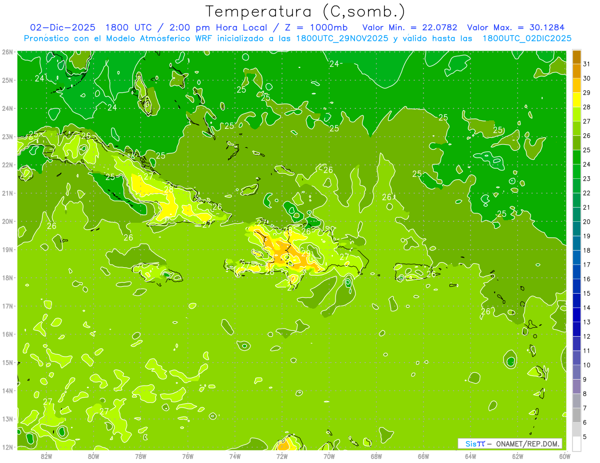Click the yellow swatch between 28 and 29
The image size is (600, 463).
pyautogui.click(x=576, y=100)
